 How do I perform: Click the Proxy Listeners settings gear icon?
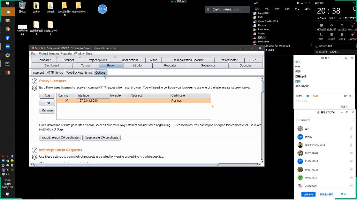coord(35,88)
